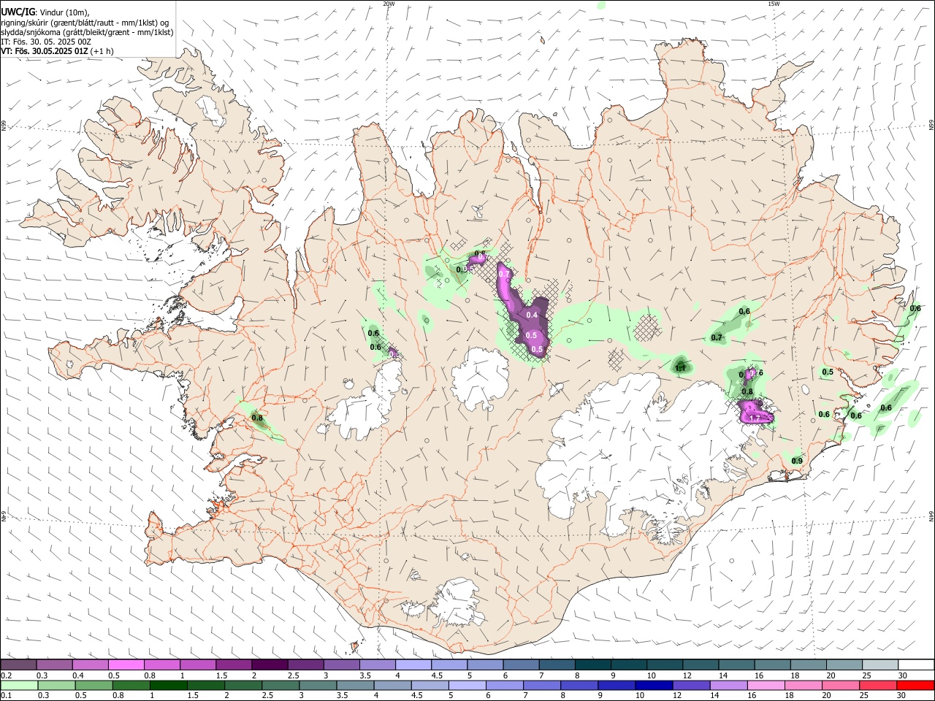Image resolution: width=935 pixels, height=701 pixels.
Task: Choose upper legend swatch labeled 20
Action: coord(843,664)
